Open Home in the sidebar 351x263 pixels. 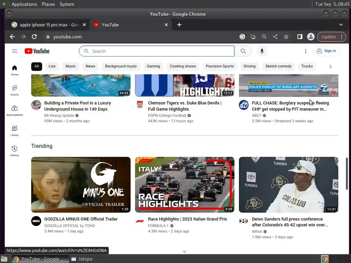14,70
